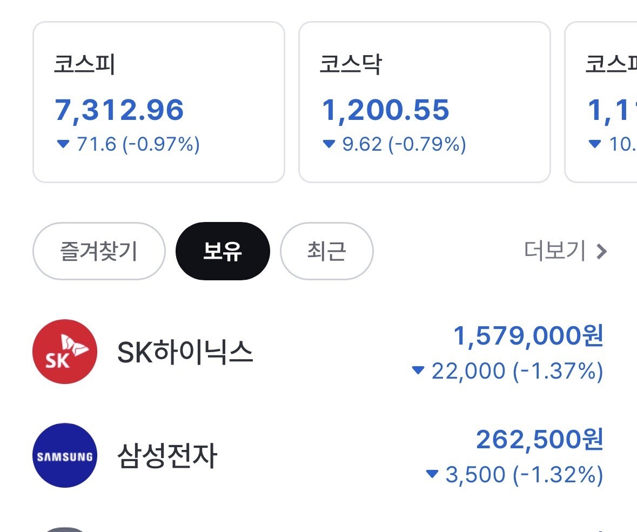Image resolution: width=637 pixels, height=532 pixels.
Task: Open the 코스닥 index card
Action: (x=425, y=102)
